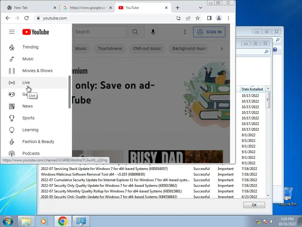
Task: Open Trending from the sidebar
Action: 34,47
